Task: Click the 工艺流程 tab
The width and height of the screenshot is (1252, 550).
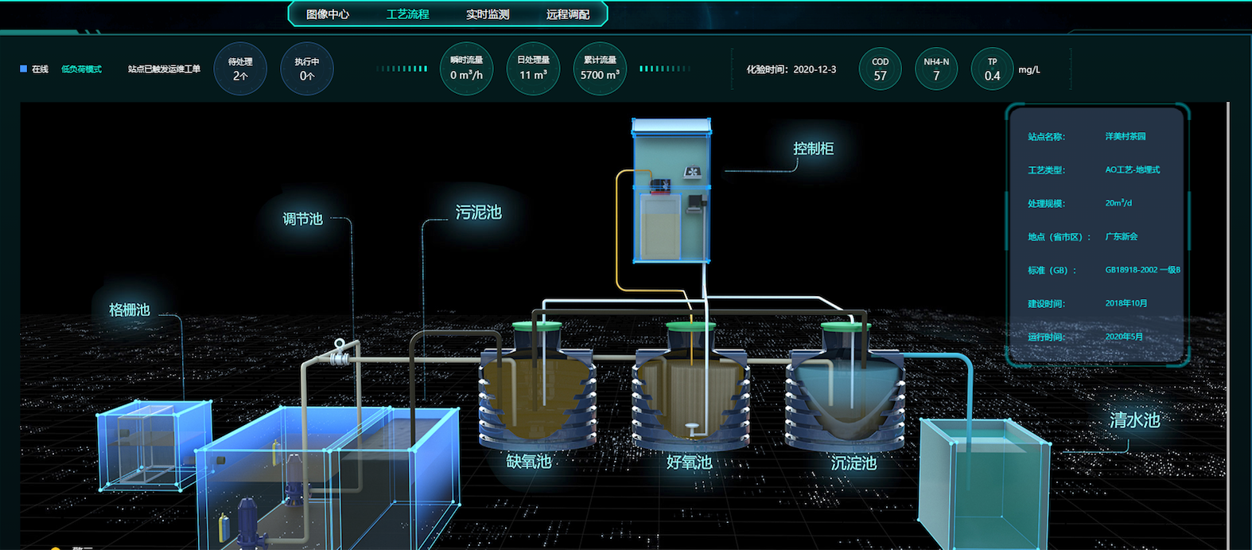Action: tap(407, 14)
